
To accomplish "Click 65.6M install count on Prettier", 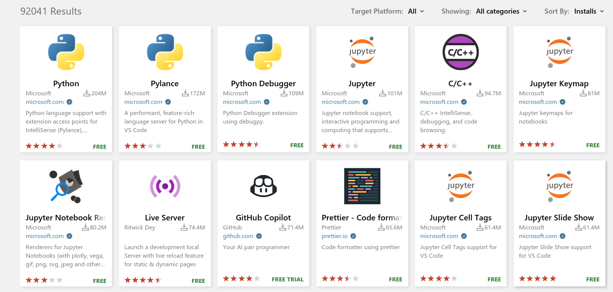I will pos(394,227).
